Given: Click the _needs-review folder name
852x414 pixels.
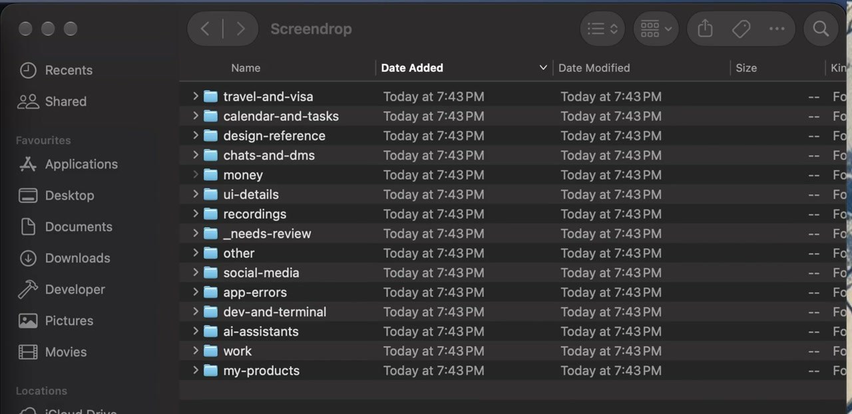Looking at the screenshot, I should point(267,234).
